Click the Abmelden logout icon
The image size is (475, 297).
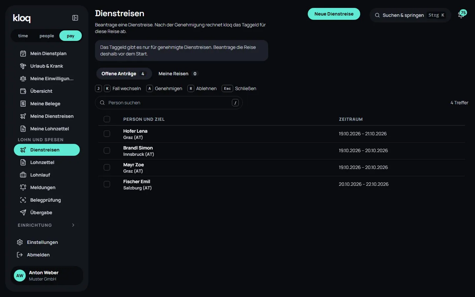click(20, 255)
